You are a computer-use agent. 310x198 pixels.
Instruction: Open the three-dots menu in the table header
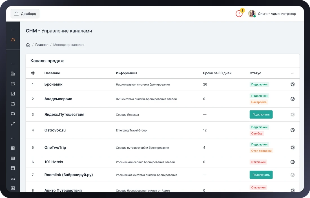pyautogui.click(x=293, y=73)
